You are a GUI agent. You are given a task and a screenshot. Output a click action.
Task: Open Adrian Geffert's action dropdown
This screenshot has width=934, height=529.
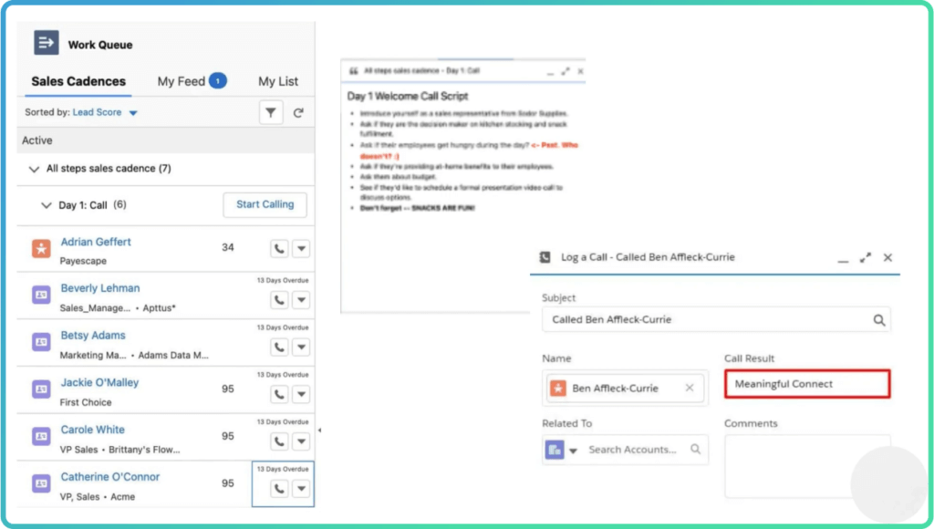point(301,248)
